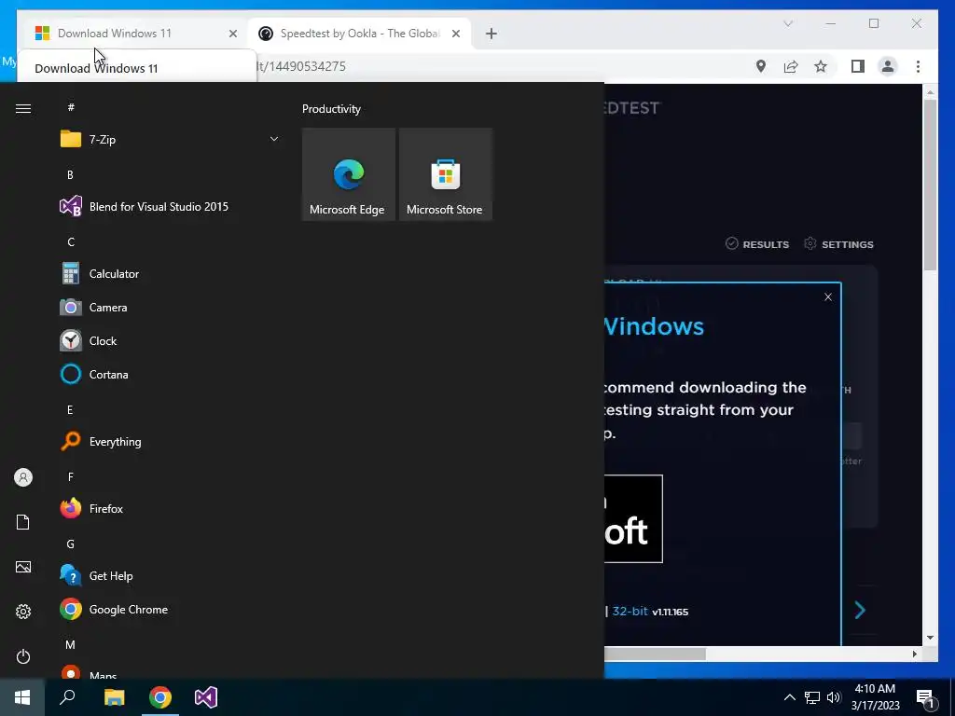Open taskbar Search magnifier

click(x=67, y=697)
